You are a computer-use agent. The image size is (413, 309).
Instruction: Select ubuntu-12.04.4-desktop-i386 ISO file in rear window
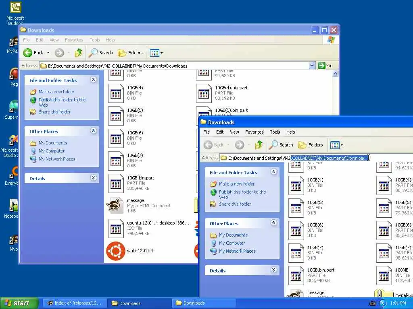(116, 229)
